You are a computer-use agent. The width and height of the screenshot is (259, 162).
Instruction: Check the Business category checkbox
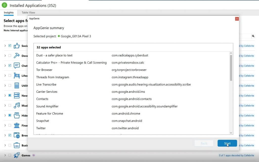click(x=10, y=145)
